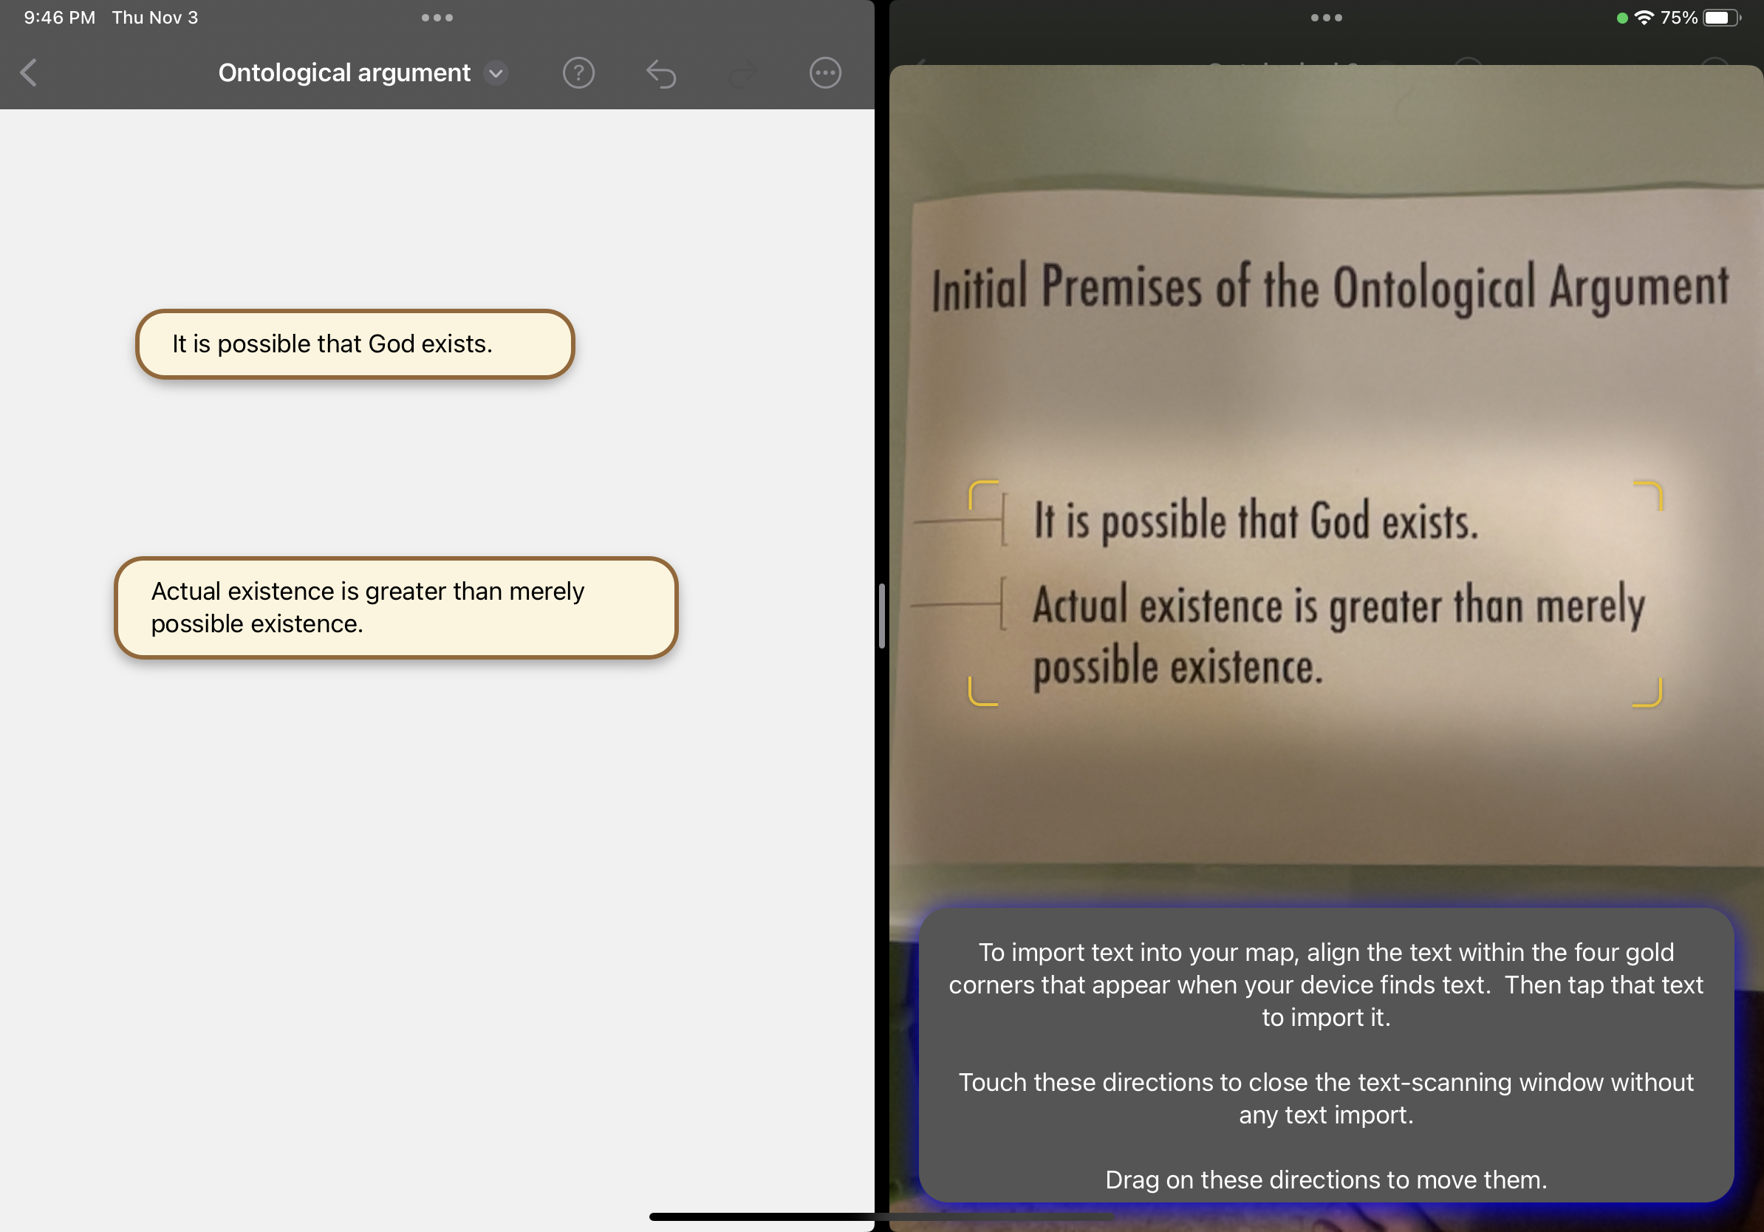Tap scanned text 'Actual existence is greater than merely'
Image resolution: width=1764 pixels, height=1232 pixels.
point(1337,607)
